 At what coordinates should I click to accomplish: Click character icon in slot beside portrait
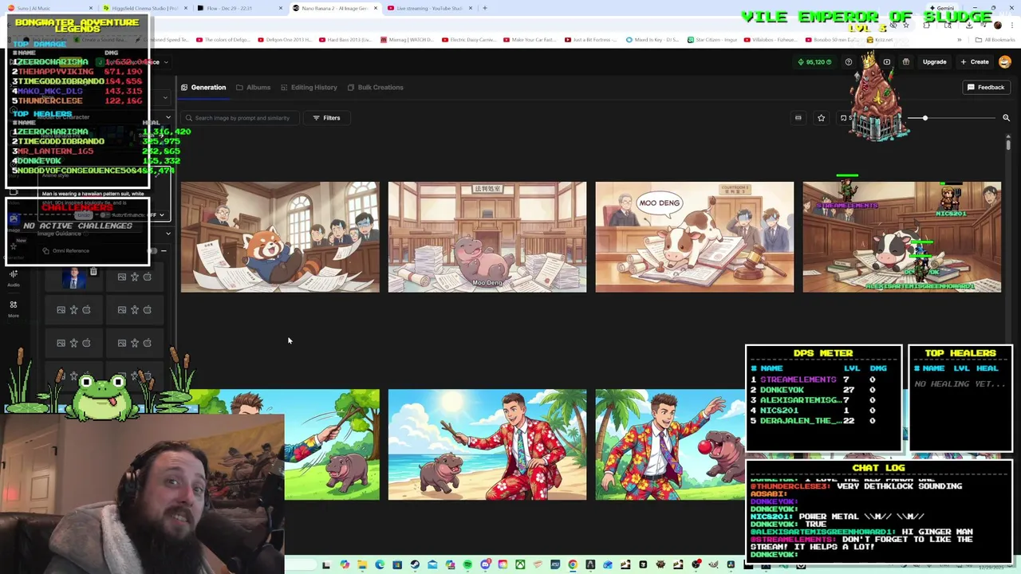(135, 277)
